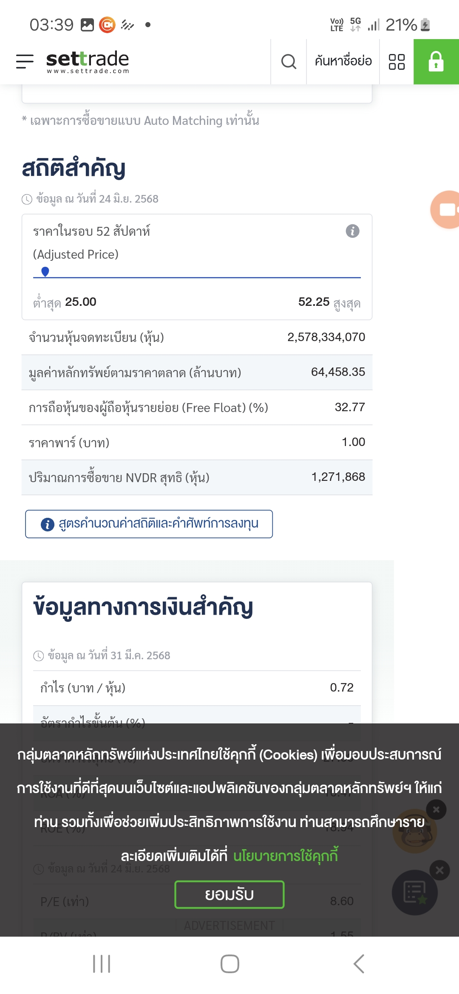Tap the Settrade logo

[x=88, y=62]
